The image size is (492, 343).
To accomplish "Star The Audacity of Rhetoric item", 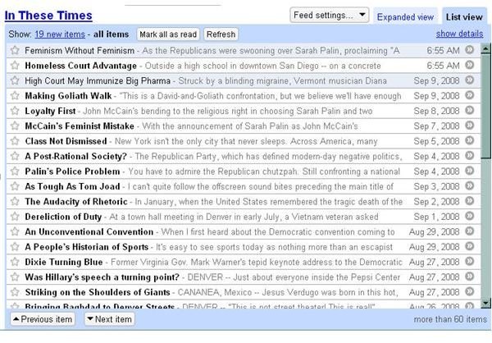I will (x=15, y=201).
